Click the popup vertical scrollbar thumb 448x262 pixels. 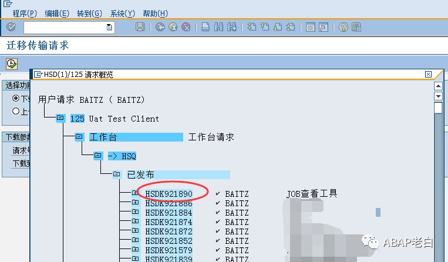438,108
